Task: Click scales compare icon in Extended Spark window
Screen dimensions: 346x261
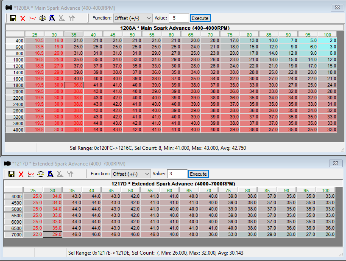Action: (41, 174)
